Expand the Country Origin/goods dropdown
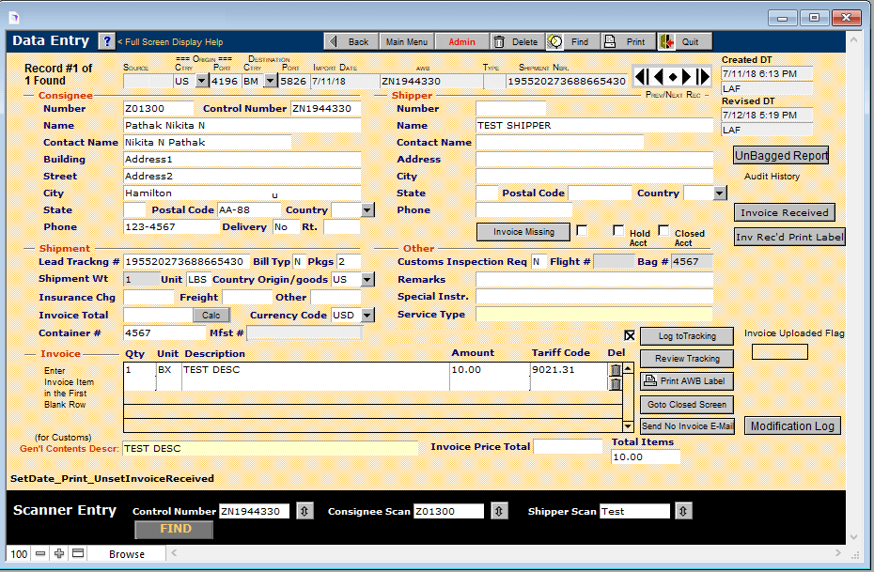 367,280
